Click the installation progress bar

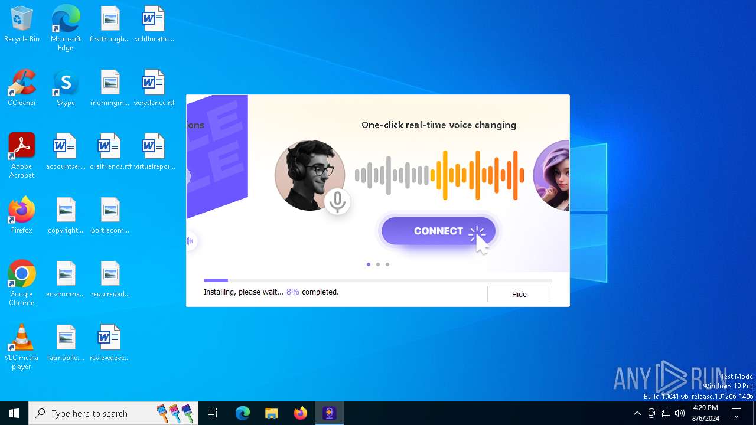click(378, 280)
